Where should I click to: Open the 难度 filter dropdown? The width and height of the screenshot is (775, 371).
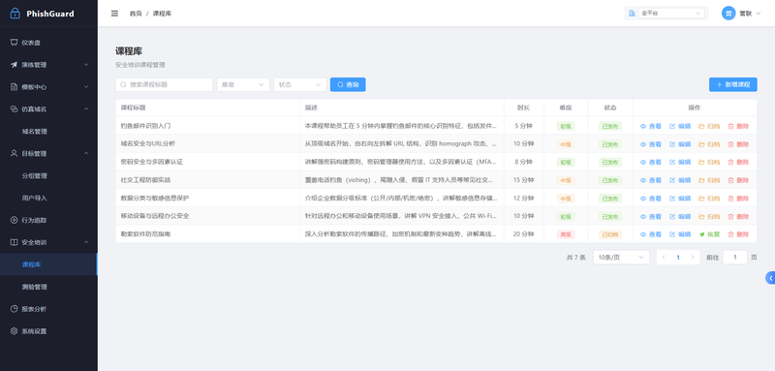click(x=243, y=84)
